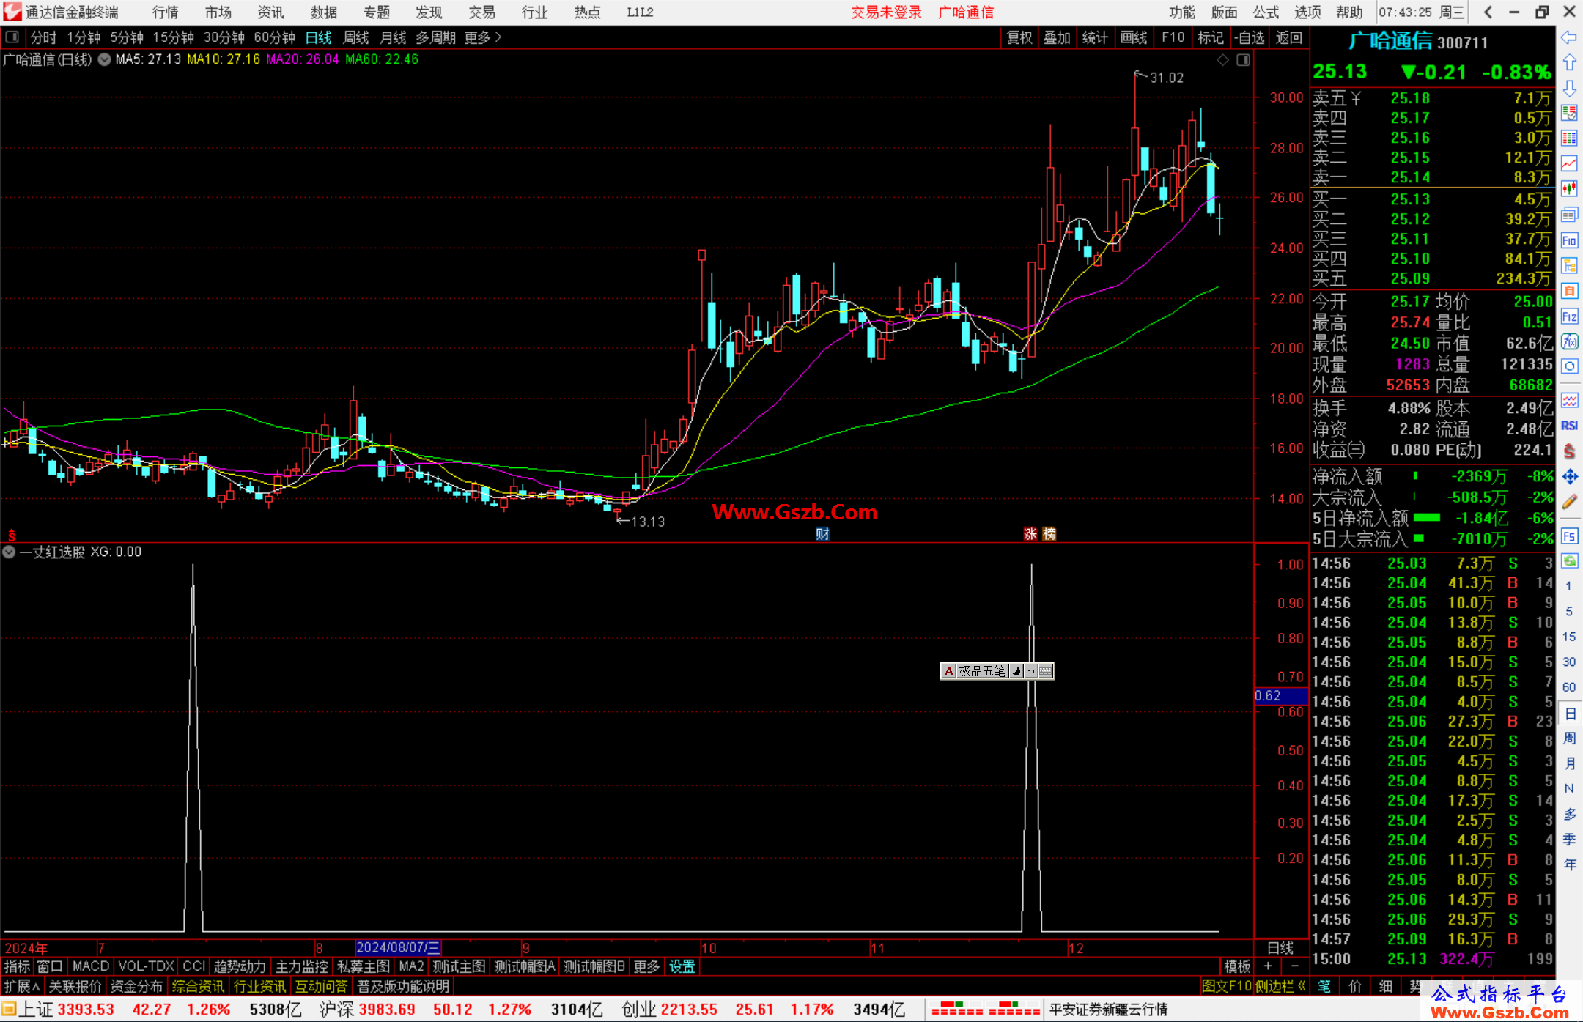This screenshot has width=1583, height=1022.
Task: Toggle the 叠加 overlay button
Action: tap(1058, 37)
